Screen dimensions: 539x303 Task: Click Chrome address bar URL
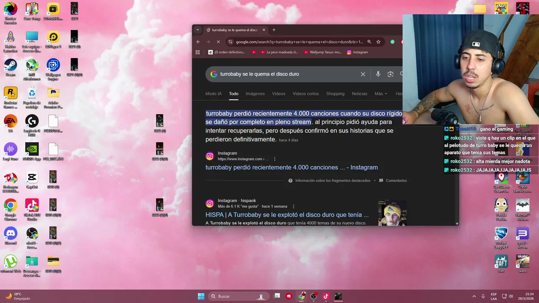299,42
